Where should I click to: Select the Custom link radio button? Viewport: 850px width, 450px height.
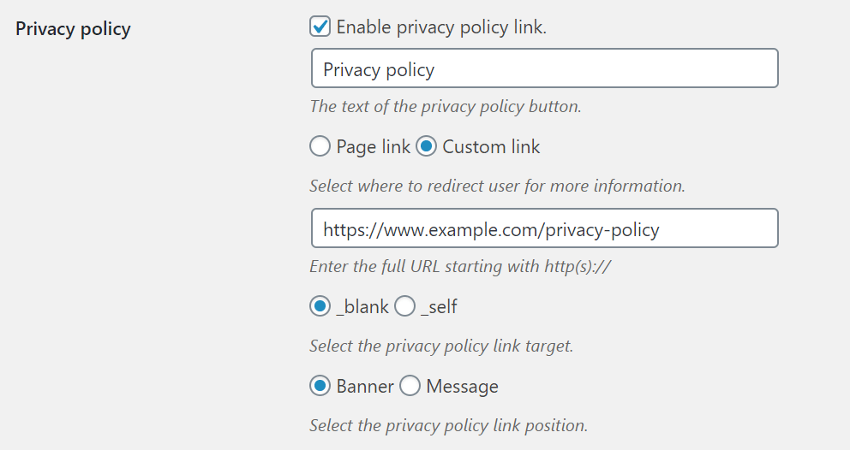426,146
